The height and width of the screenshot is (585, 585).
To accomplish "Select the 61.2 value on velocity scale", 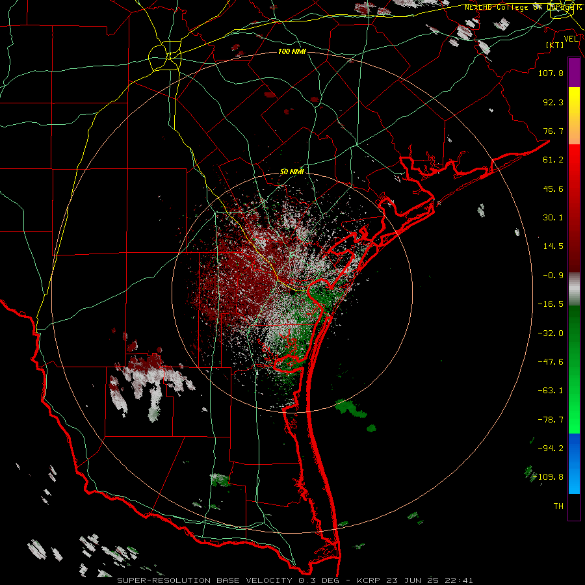I will tap(553, 160).
